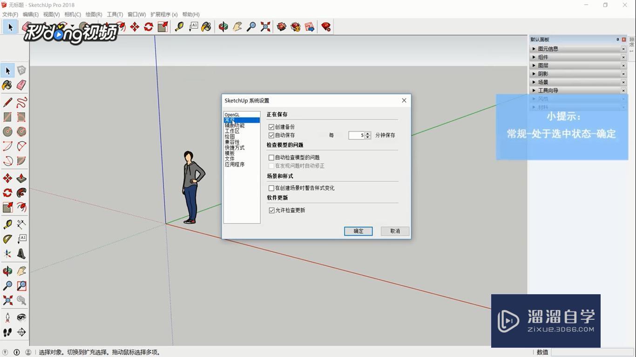
Task: Click Zoom Extents in top toolbar
Action: (x=265, y=27)
